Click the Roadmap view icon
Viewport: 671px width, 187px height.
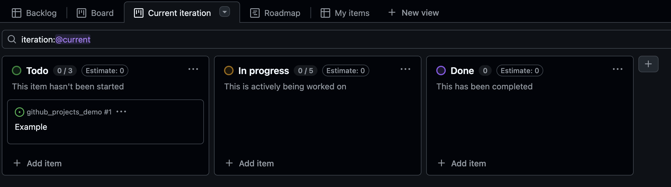[254, 13]
